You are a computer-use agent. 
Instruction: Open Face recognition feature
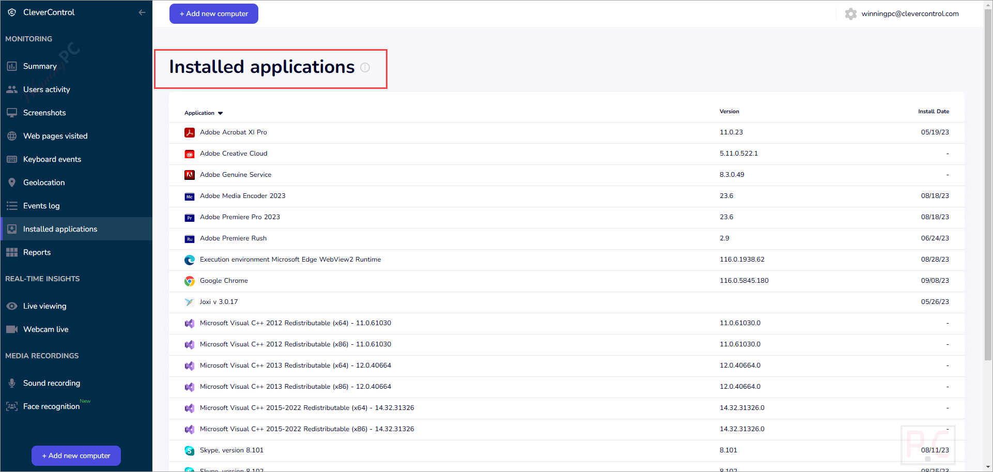pyautogui.click(x=76, y=406)
